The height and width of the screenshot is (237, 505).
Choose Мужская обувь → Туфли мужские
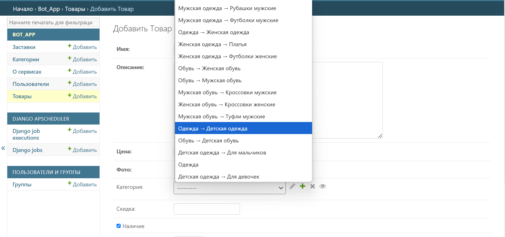[243, 117]
